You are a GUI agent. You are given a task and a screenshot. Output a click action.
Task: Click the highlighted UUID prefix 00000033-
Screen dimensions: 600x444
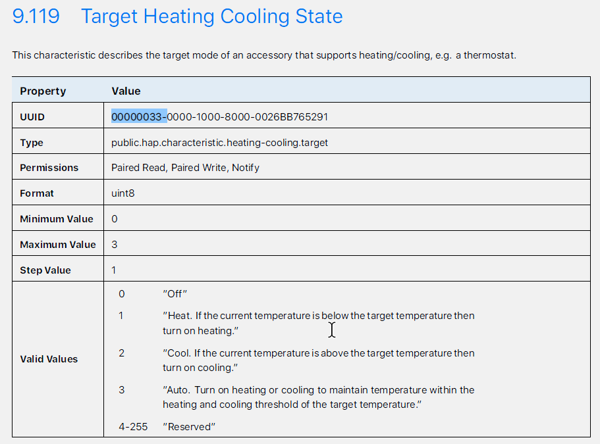tap(139, 117)
